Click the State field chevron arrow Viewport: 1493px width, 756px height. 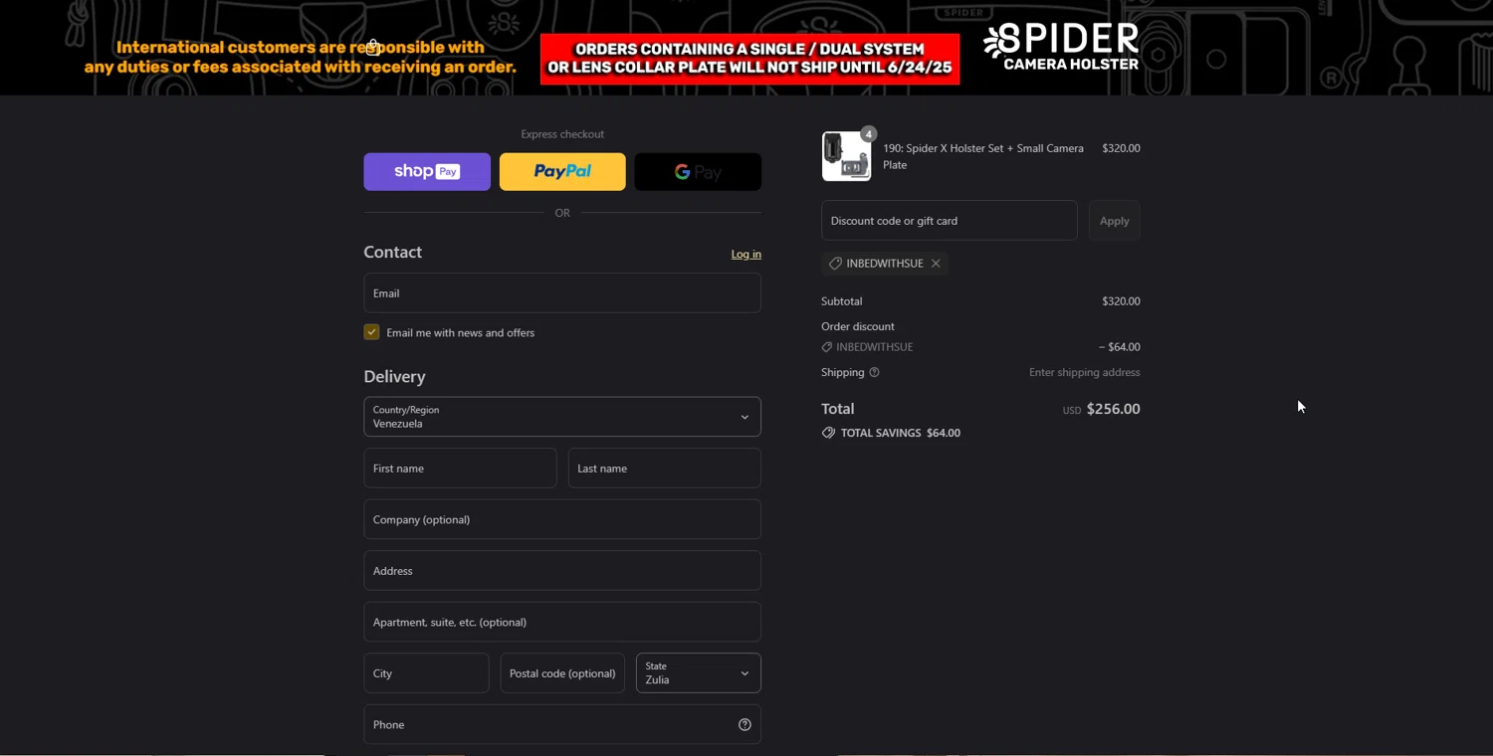pos(745,673)
